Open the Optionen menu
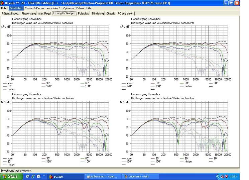The image size is (249, 180). pos(69,8)
